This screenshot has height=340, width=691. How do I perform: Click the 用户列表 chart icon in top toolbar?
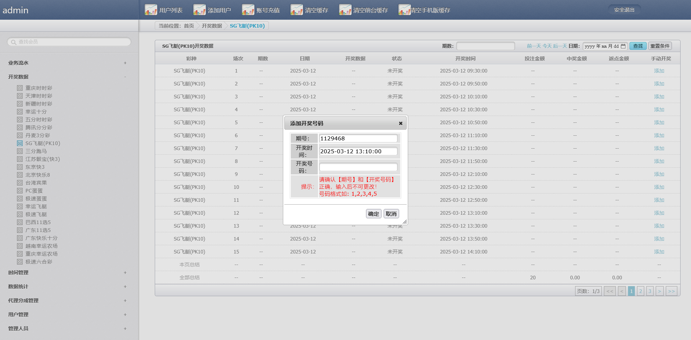pyautogui.click(x=151, y=10)
